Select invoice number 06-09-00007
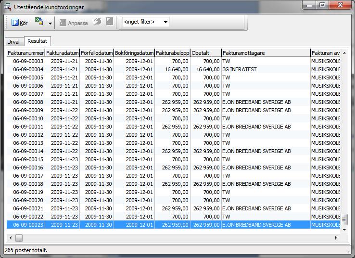355x258 pixels. (x=28, y=94)
